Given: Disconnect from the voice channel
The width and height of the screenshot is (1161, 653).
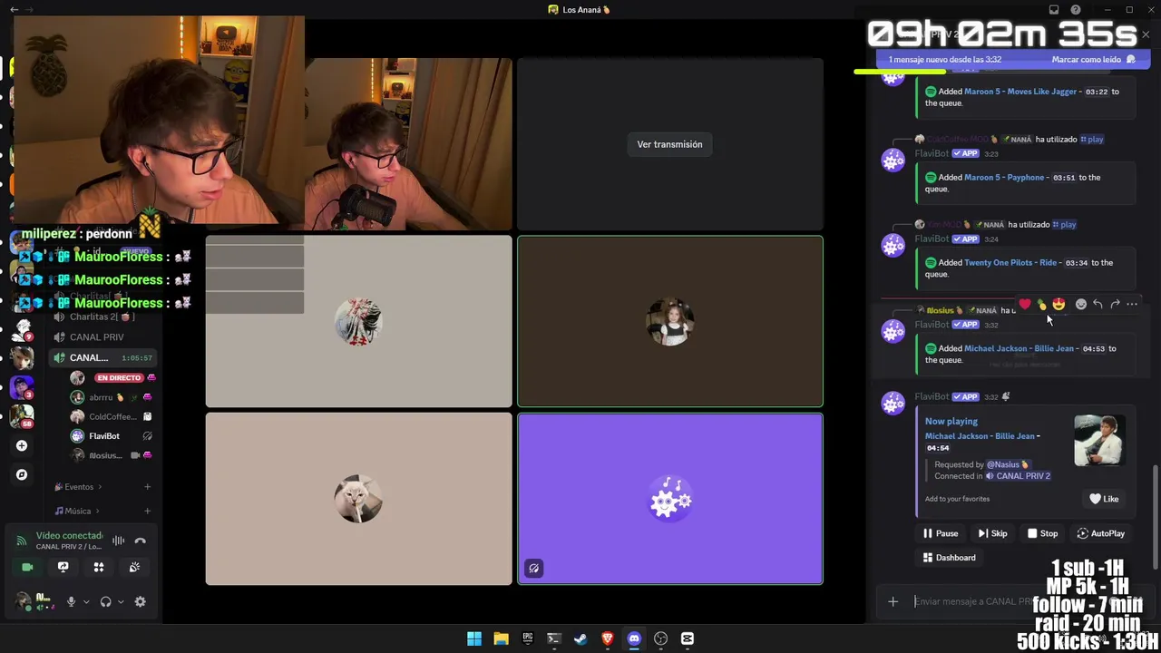Looking at the screenshot, I should pyautogui.click(x=141, y=541).
